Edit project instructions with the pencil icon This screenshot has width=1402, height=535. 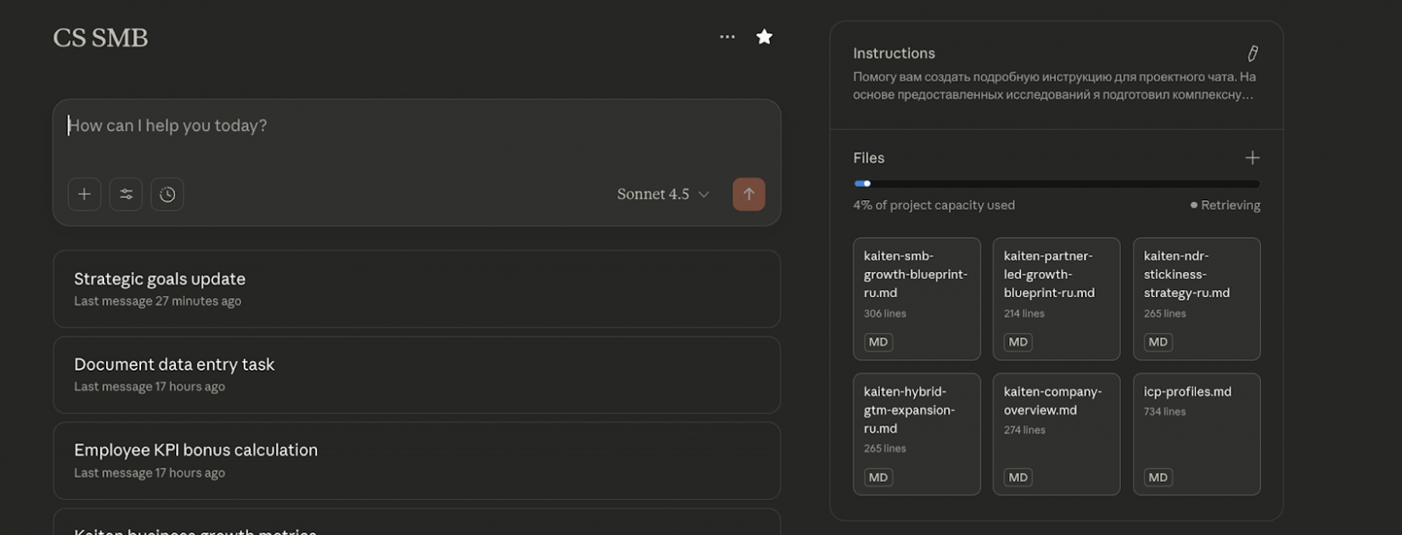1252,54
